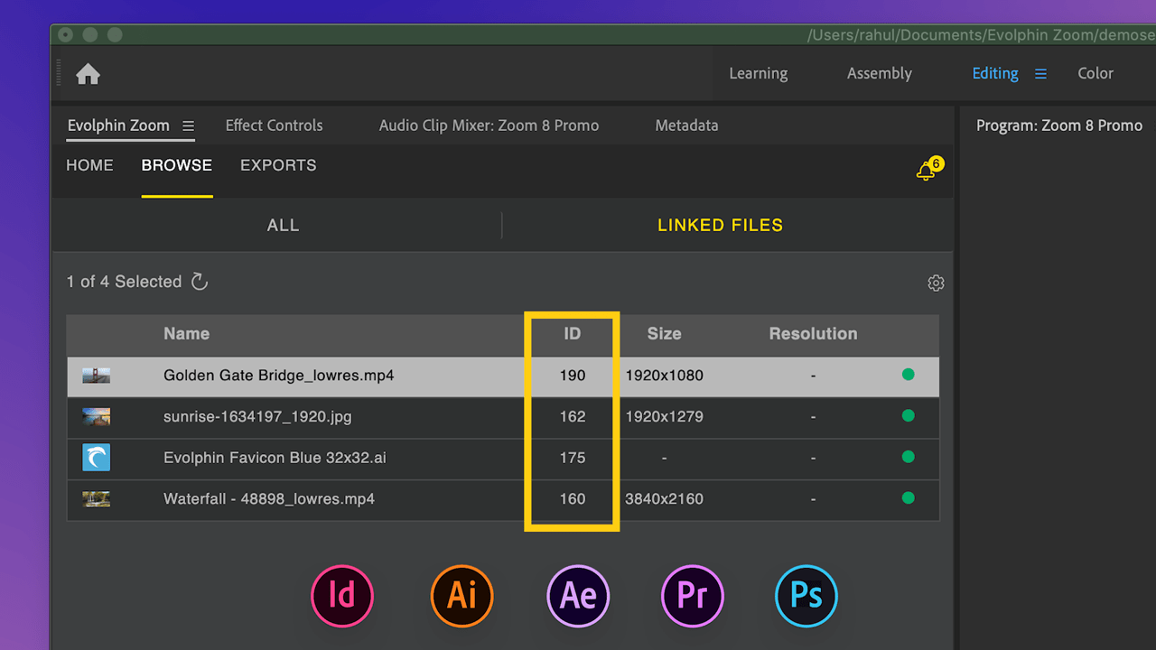1156x650 pixels.
Task: Go to the EXPORTS section
Action: 278,165
